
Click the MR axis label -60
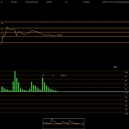tap(126, 106)
